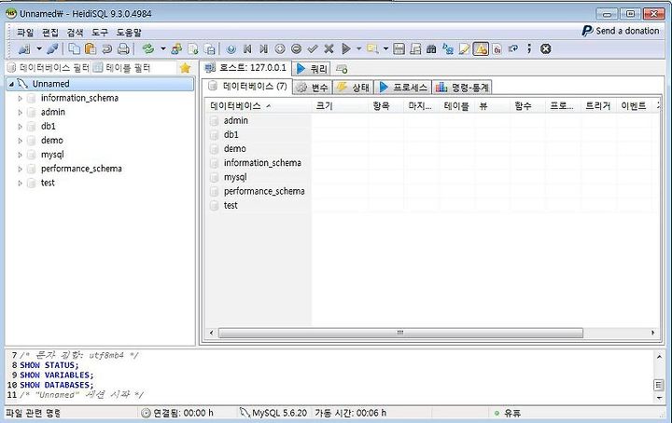Click the last row navigation icon

263,48
